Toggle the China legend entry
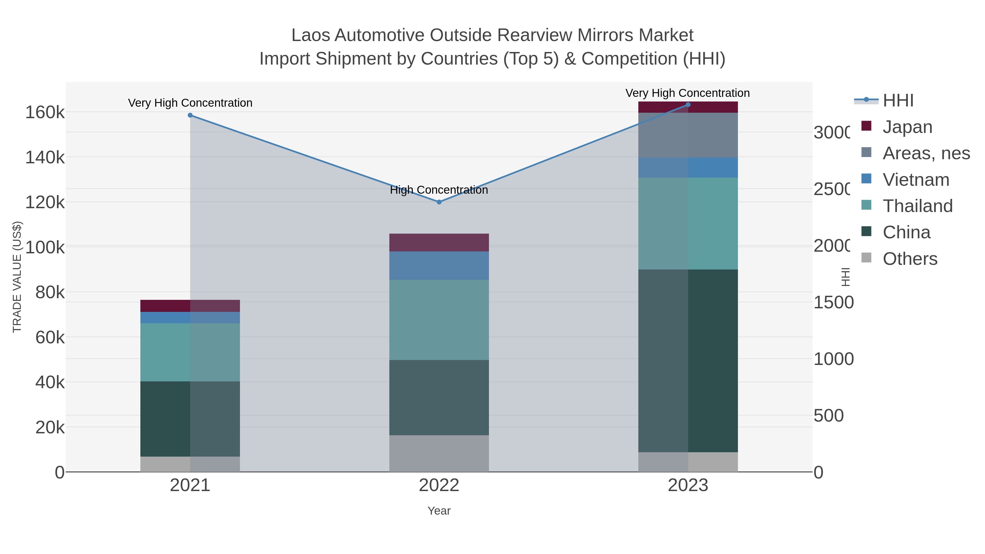The height and width of the screenshot is (554, 985). click(896, 233)
